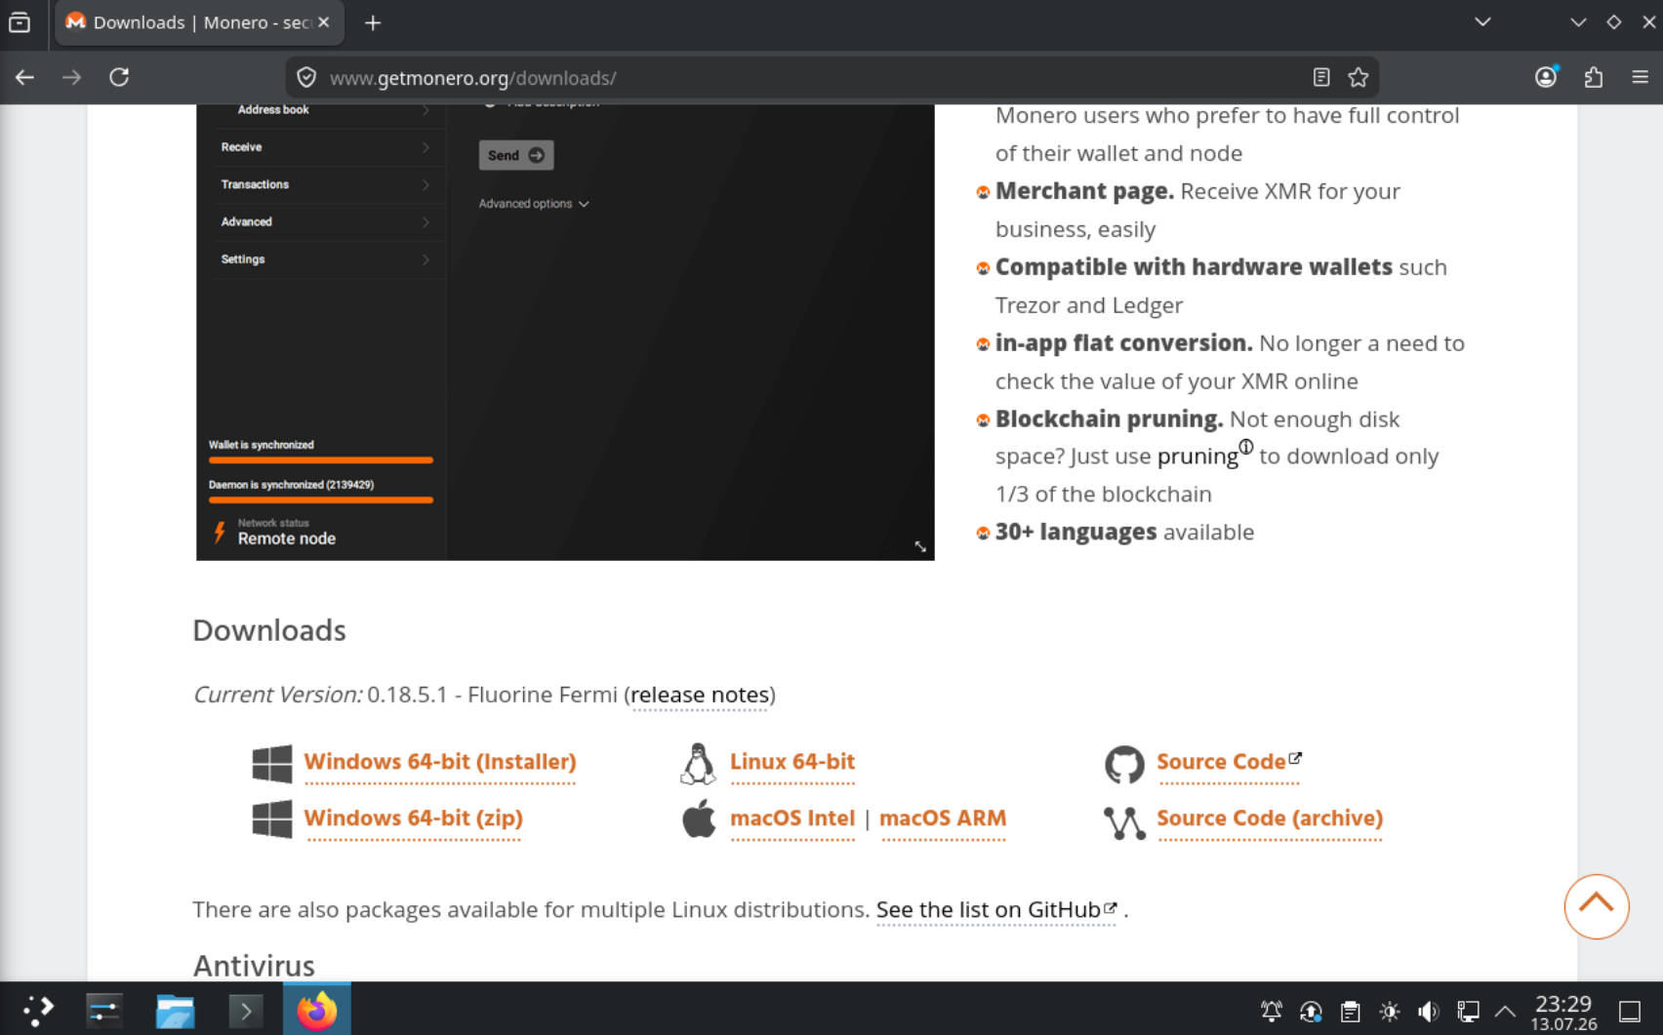Viewport: 1663px width, 1035px height.
Task: Select Advanced in wallet sidebar screenshot
Action: [x=246, y=222]
